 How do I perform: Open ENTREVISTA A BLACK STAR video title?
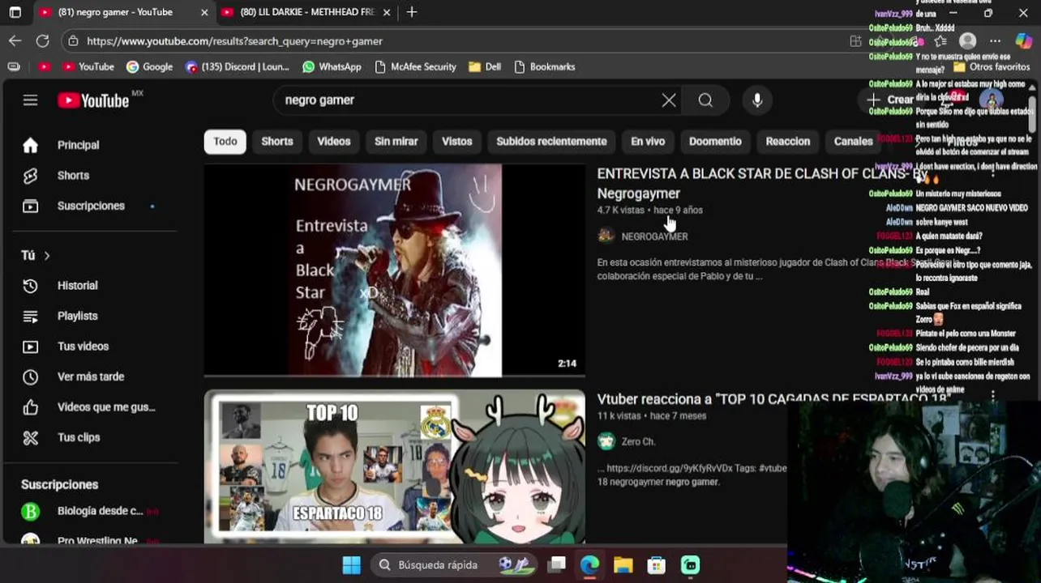(x=763, y=183)
